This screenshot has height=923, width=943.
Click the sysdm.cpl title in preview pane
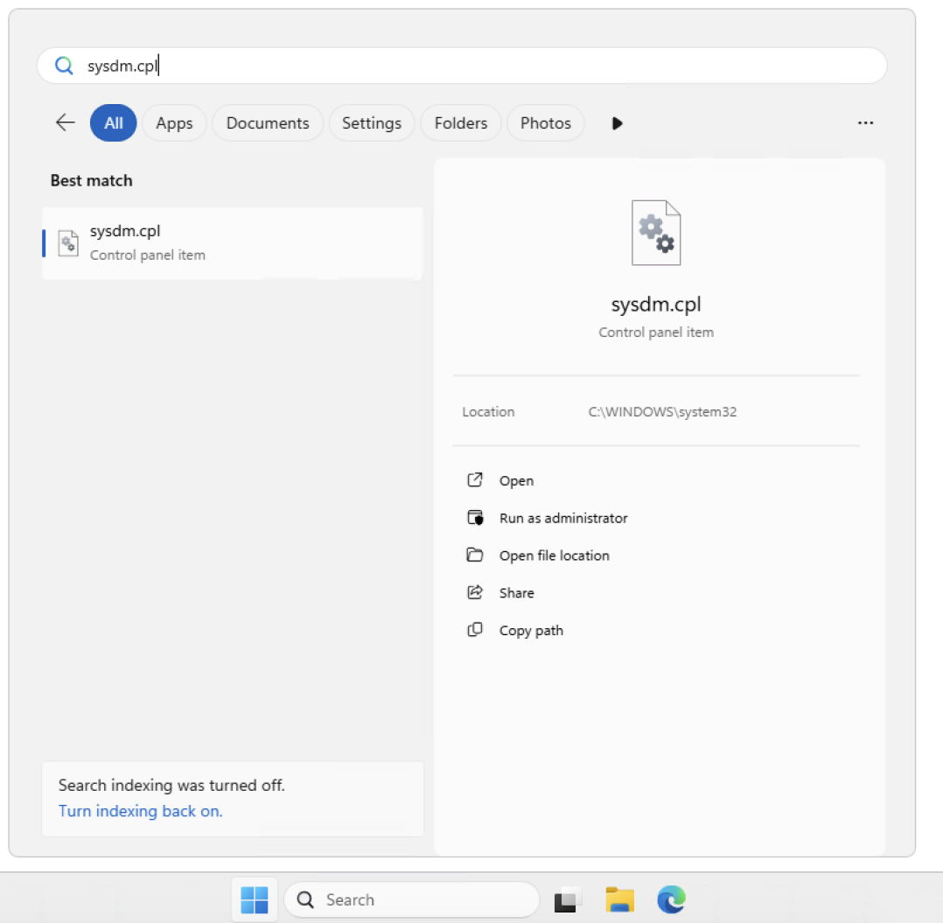coord(656,304)
